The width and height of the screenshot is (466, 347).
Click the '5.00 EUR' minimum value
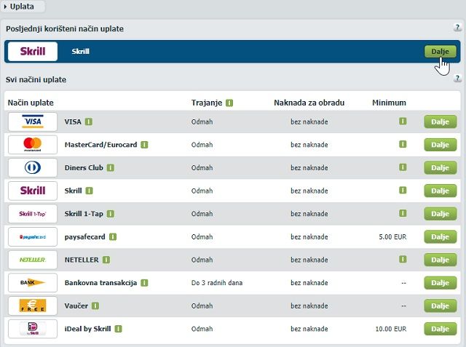392,237
